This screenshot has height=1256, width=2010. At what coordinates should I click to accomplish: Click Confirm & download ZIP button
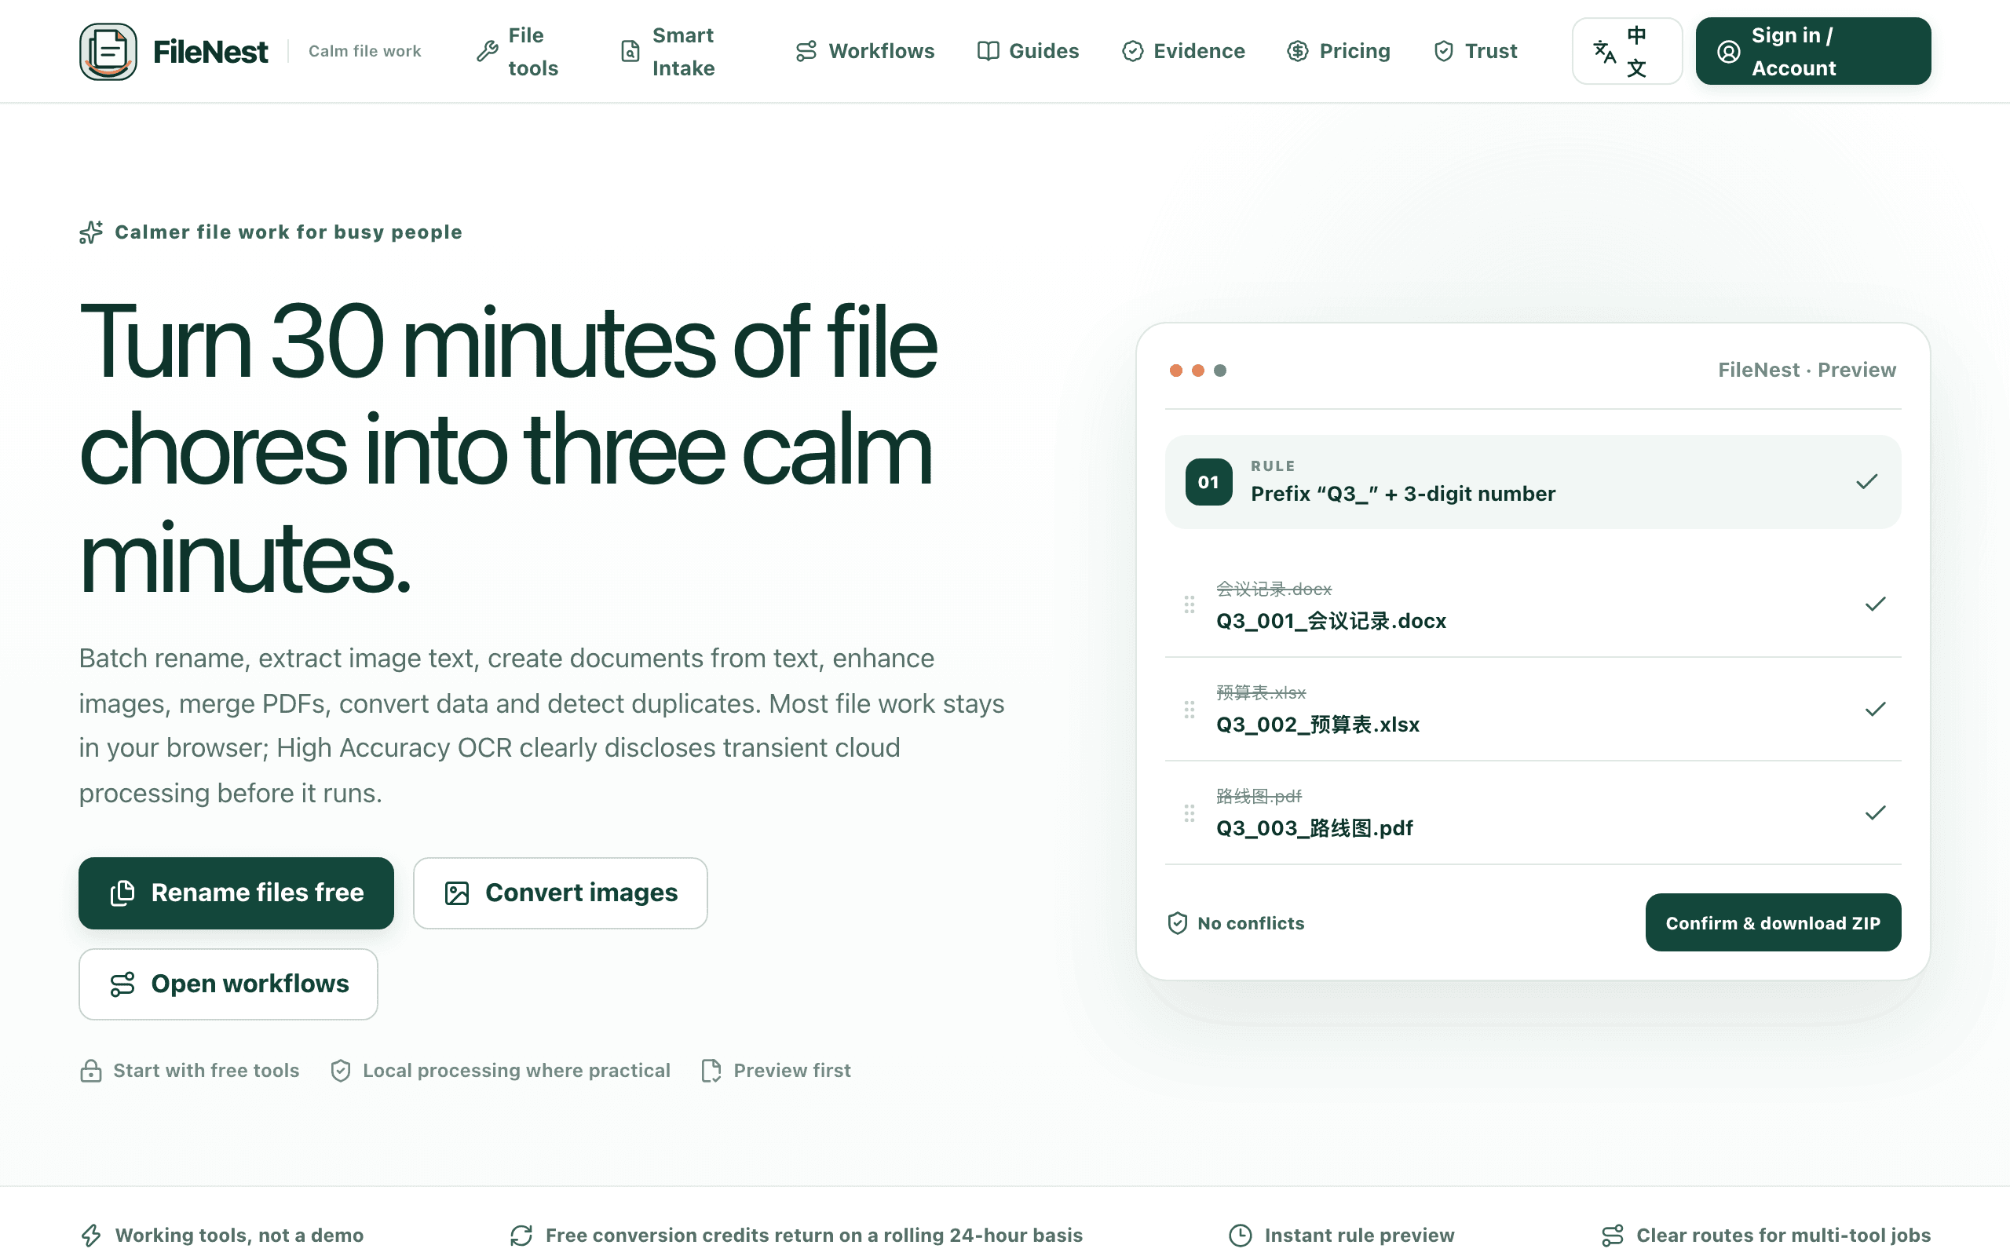tap(1772, 922)
